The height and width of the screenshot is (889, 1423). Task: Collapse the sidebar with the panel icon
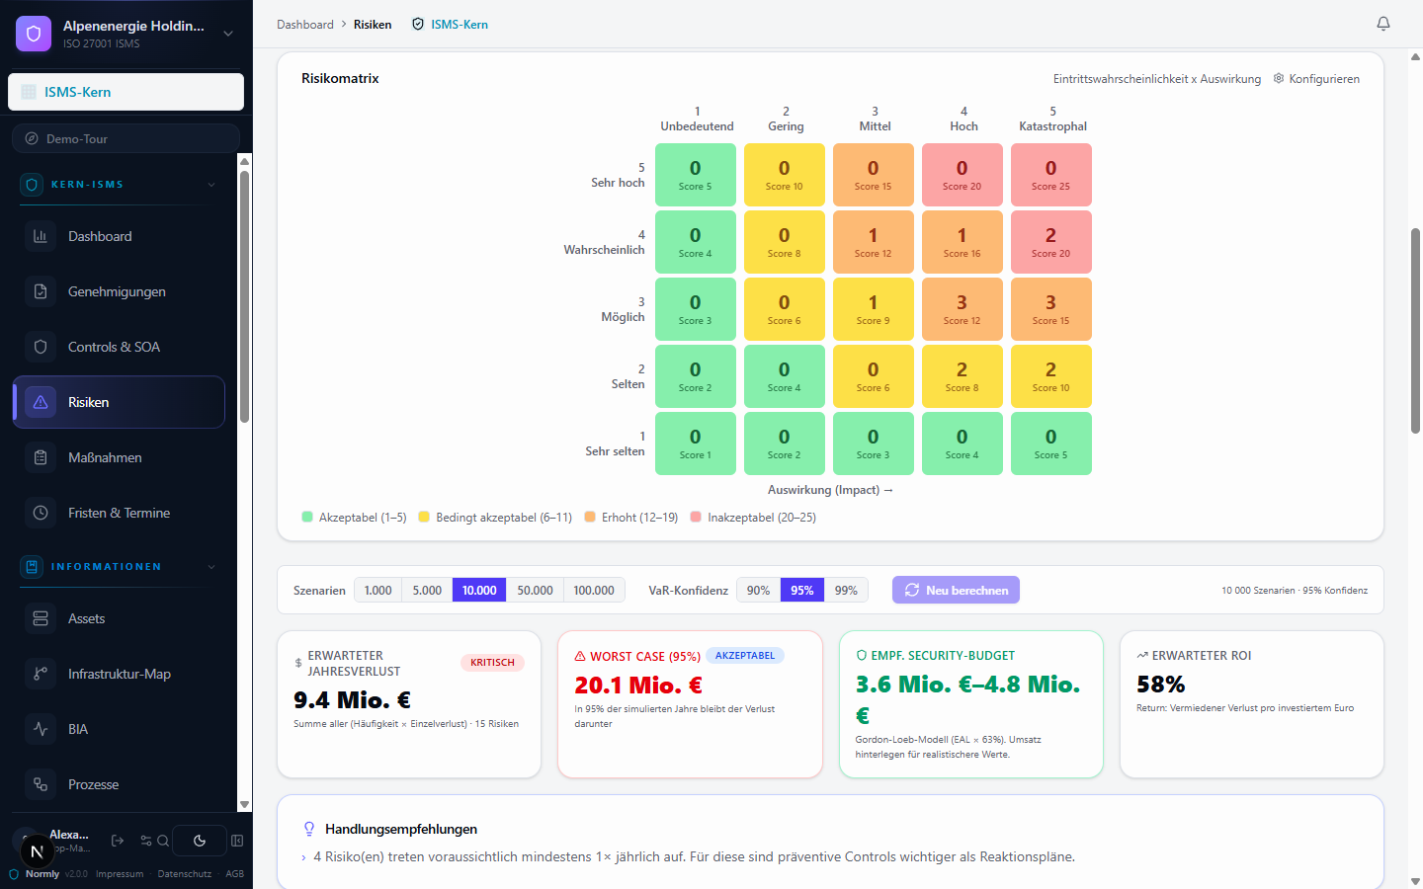pyautogui.click(x=237, y=841)
